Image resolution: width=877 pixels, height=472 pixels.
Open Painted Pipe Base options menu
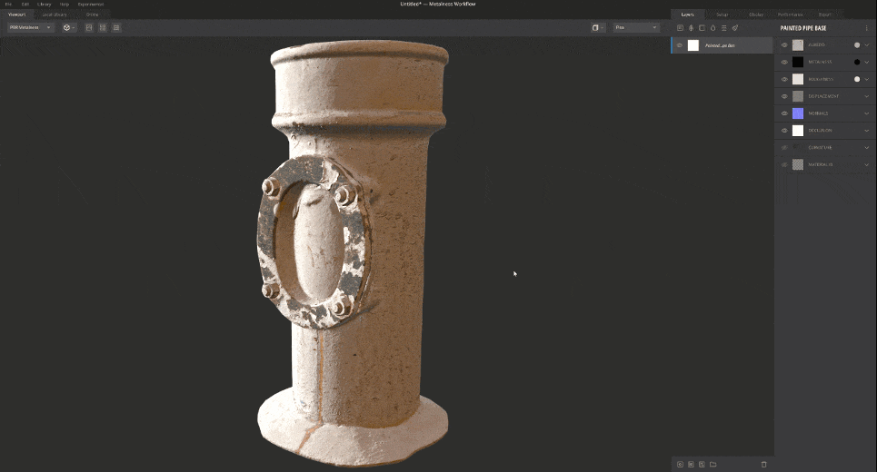coord(866,28)
